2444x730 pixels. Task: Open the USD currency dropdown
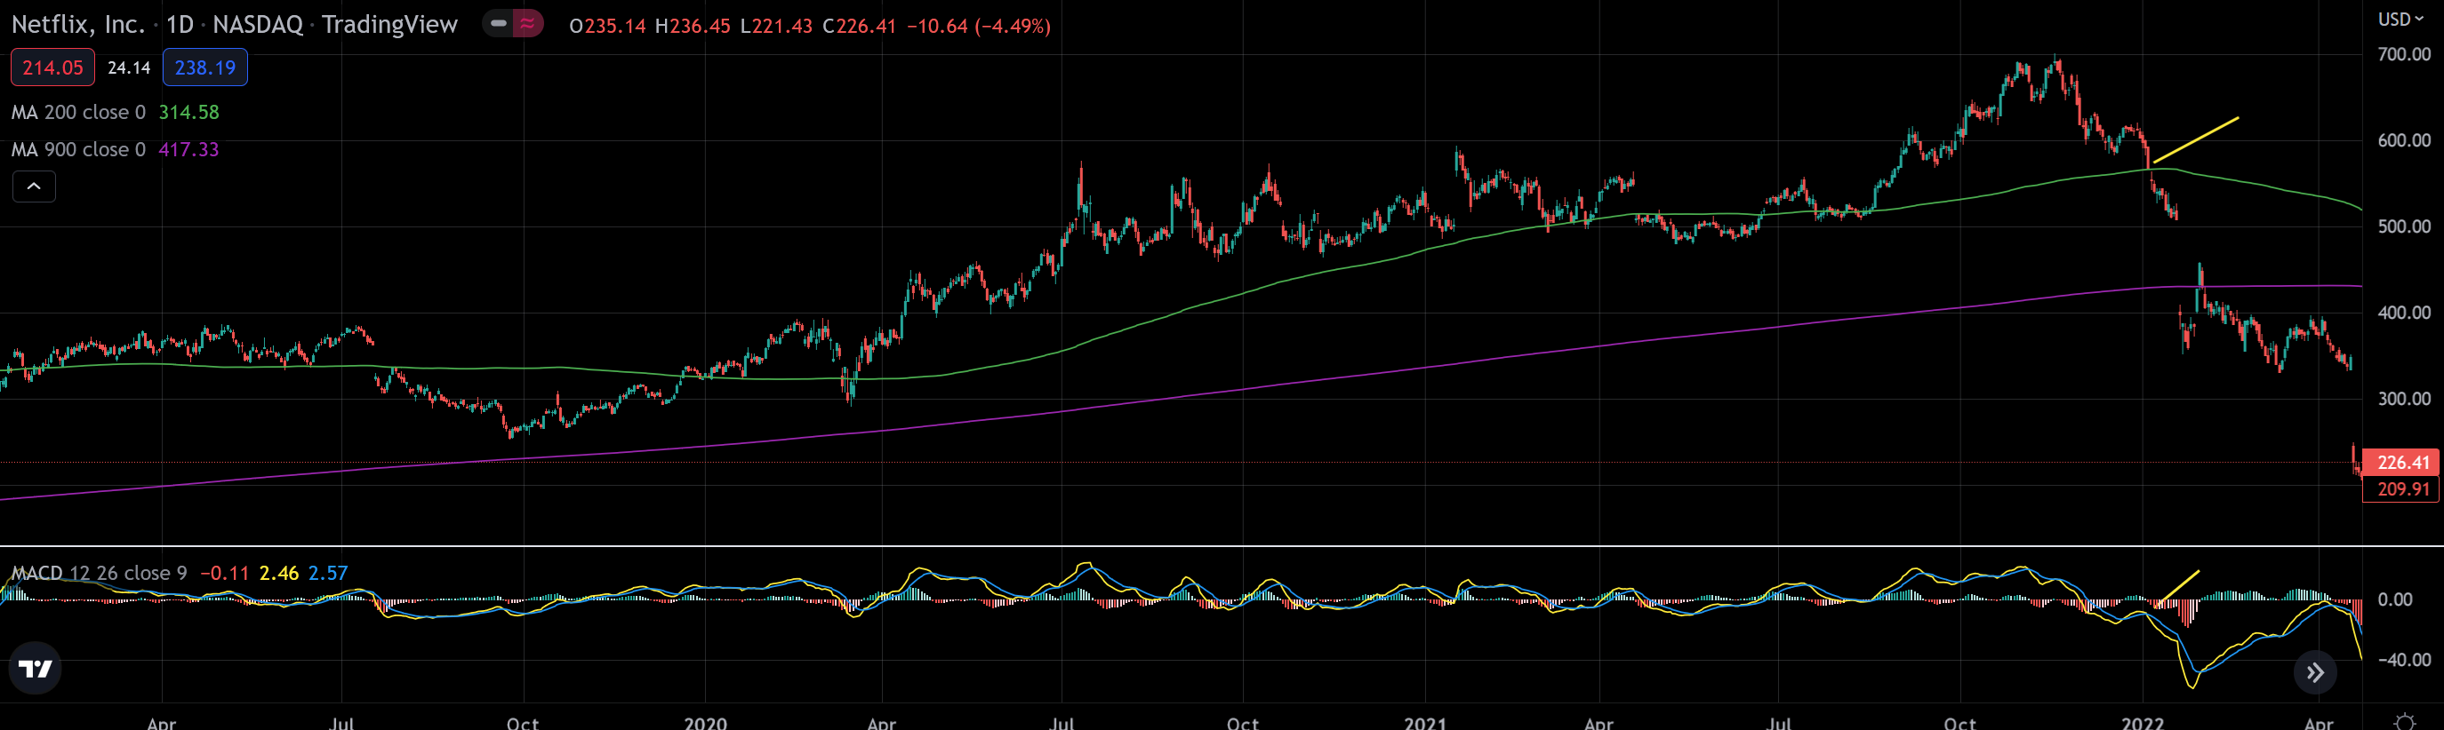tap(2400, 19)
